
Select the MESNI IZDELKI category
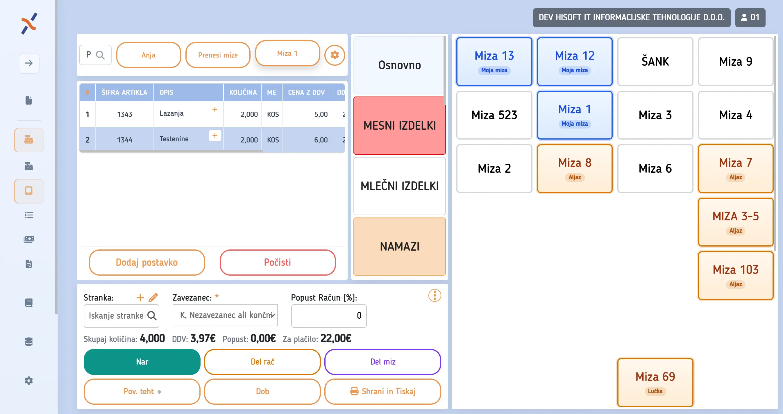click(399, 126)
